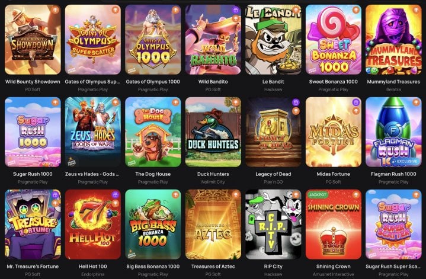
Task: Click the orange trophy badge on Gates of Olympus 1000
Action: (175, 10)
